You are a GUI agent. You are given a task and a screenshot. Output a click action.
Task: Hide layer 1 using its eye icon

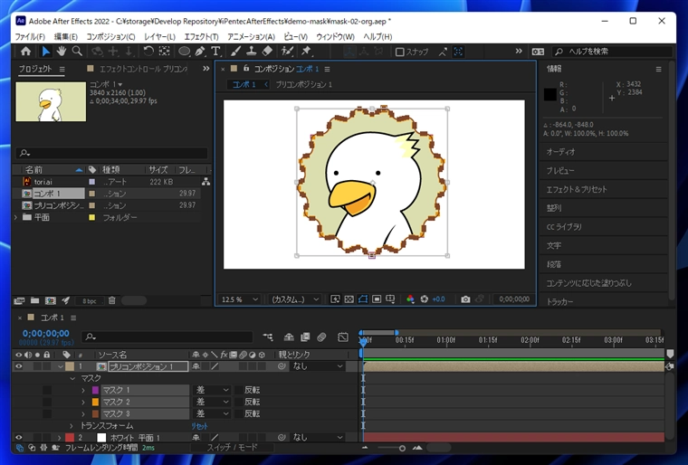coord(19,367)
